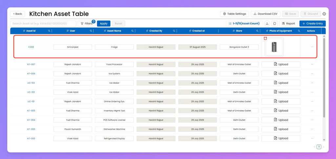Screen dimensions: 336x159
Task: Click the export icon next to Asset Count
Action: [267, 24]
